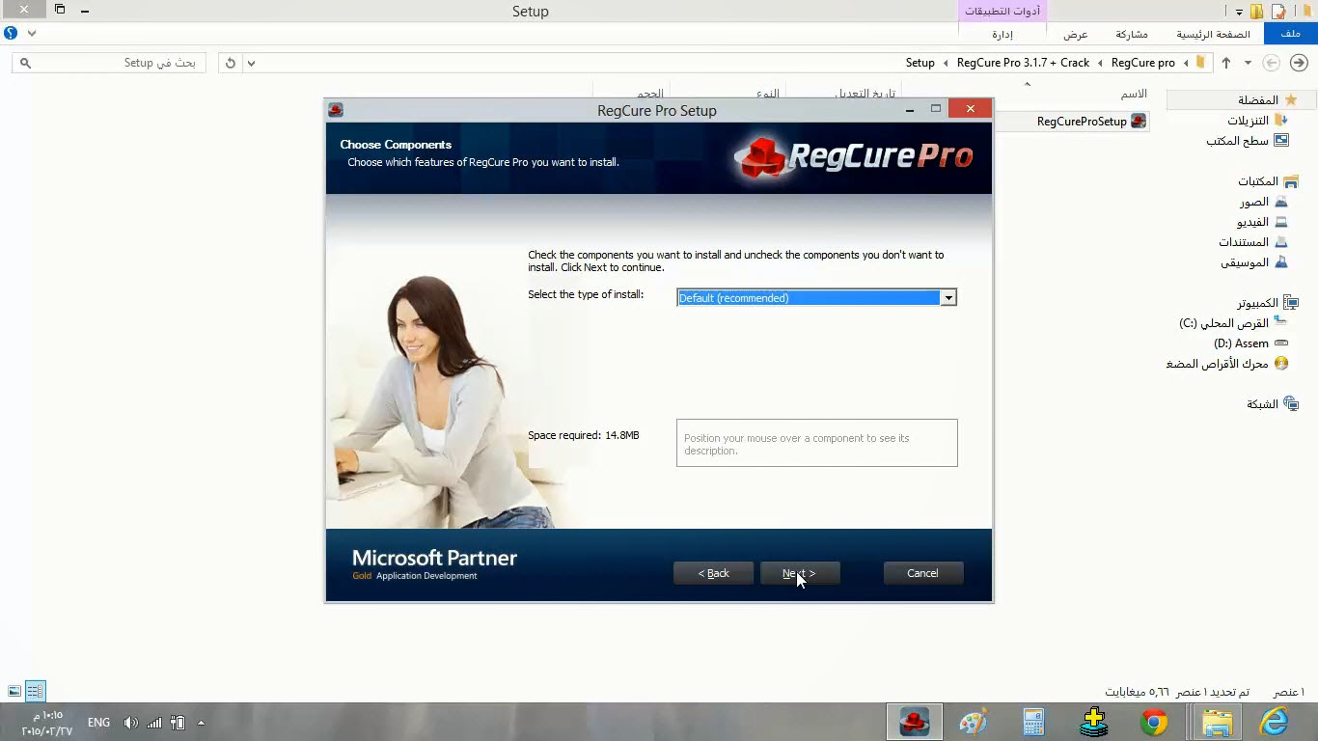
Task: Refresh the Explorer folder view
Action: 230,63
